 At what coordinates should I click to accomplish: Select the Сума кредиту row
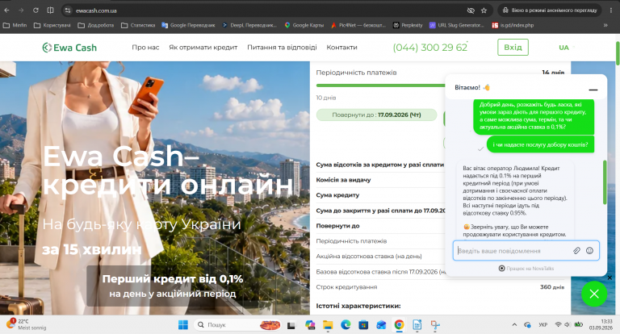click(x=381, y=195)
